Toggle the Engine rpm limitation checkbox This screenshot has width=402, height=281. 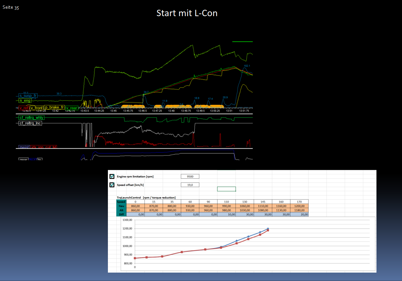click(x=112, y=176)
